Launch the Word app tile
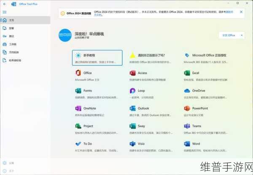The width and height of the screenshot is (253, 175). point(206,146)
